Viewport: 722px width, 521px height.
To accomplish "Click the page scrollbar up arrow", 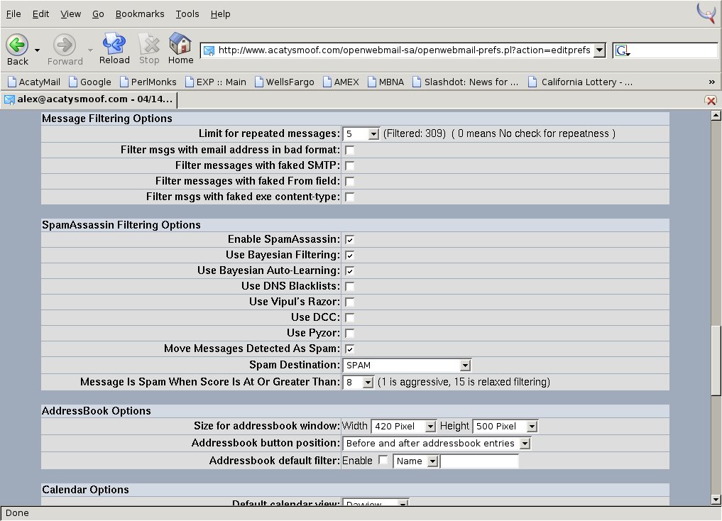I will [716, 115].
